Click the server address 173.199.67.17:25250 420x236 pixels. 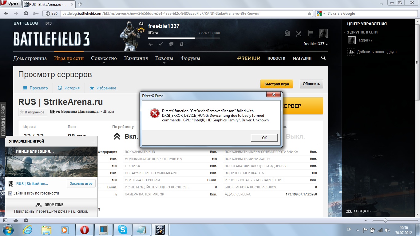click(301, 194)
